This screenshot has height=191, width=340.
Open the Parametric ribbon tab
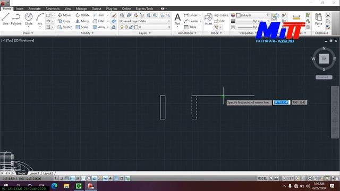[53, 8]
